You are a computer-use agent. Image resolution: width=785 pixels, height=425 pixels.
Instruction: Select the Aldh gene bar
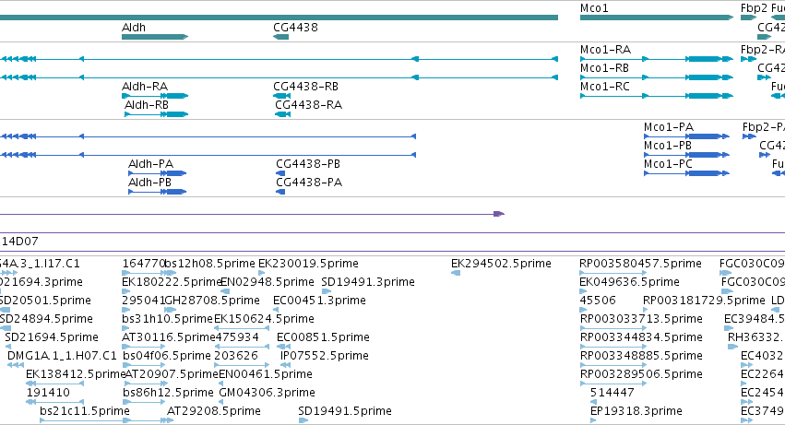pos(155,37)
